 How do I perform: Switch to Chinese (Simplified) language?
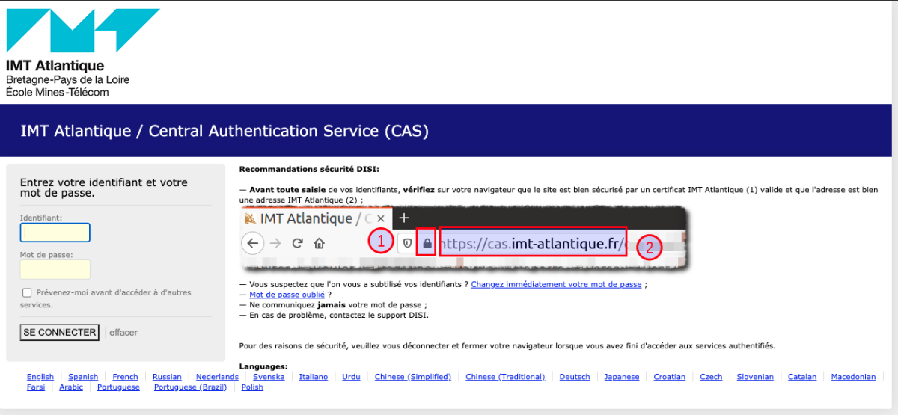point(413,377)
